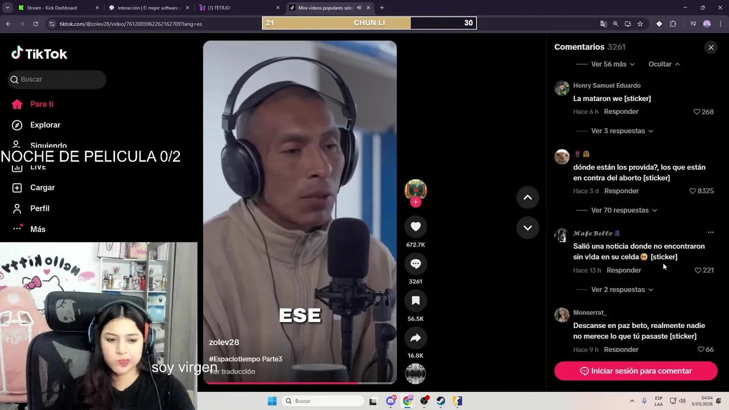729x410 pixels.
Task: Open the Más menu in sidebar
Action: click(38, 229)
